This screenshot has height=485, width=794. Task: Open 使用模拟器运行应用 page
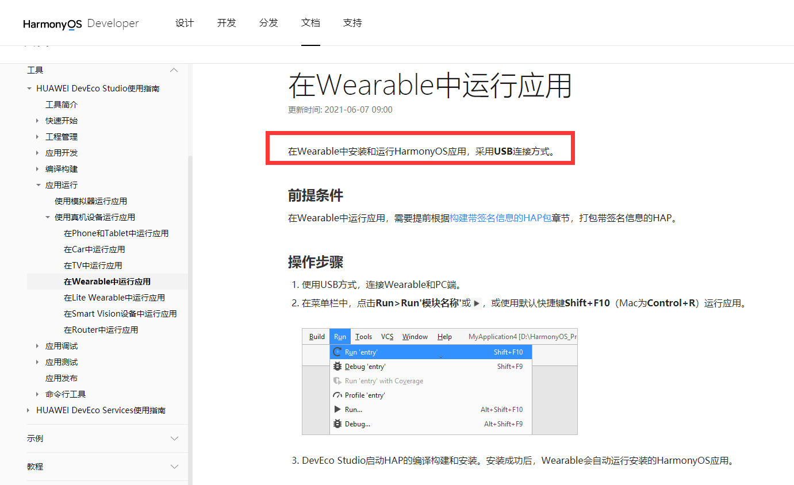pyautogui.click(x=91, y=201)
